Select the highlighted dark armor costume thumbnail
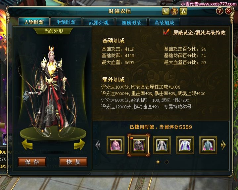The width and height of the screenshot is (238, 190). pos(139,145)
